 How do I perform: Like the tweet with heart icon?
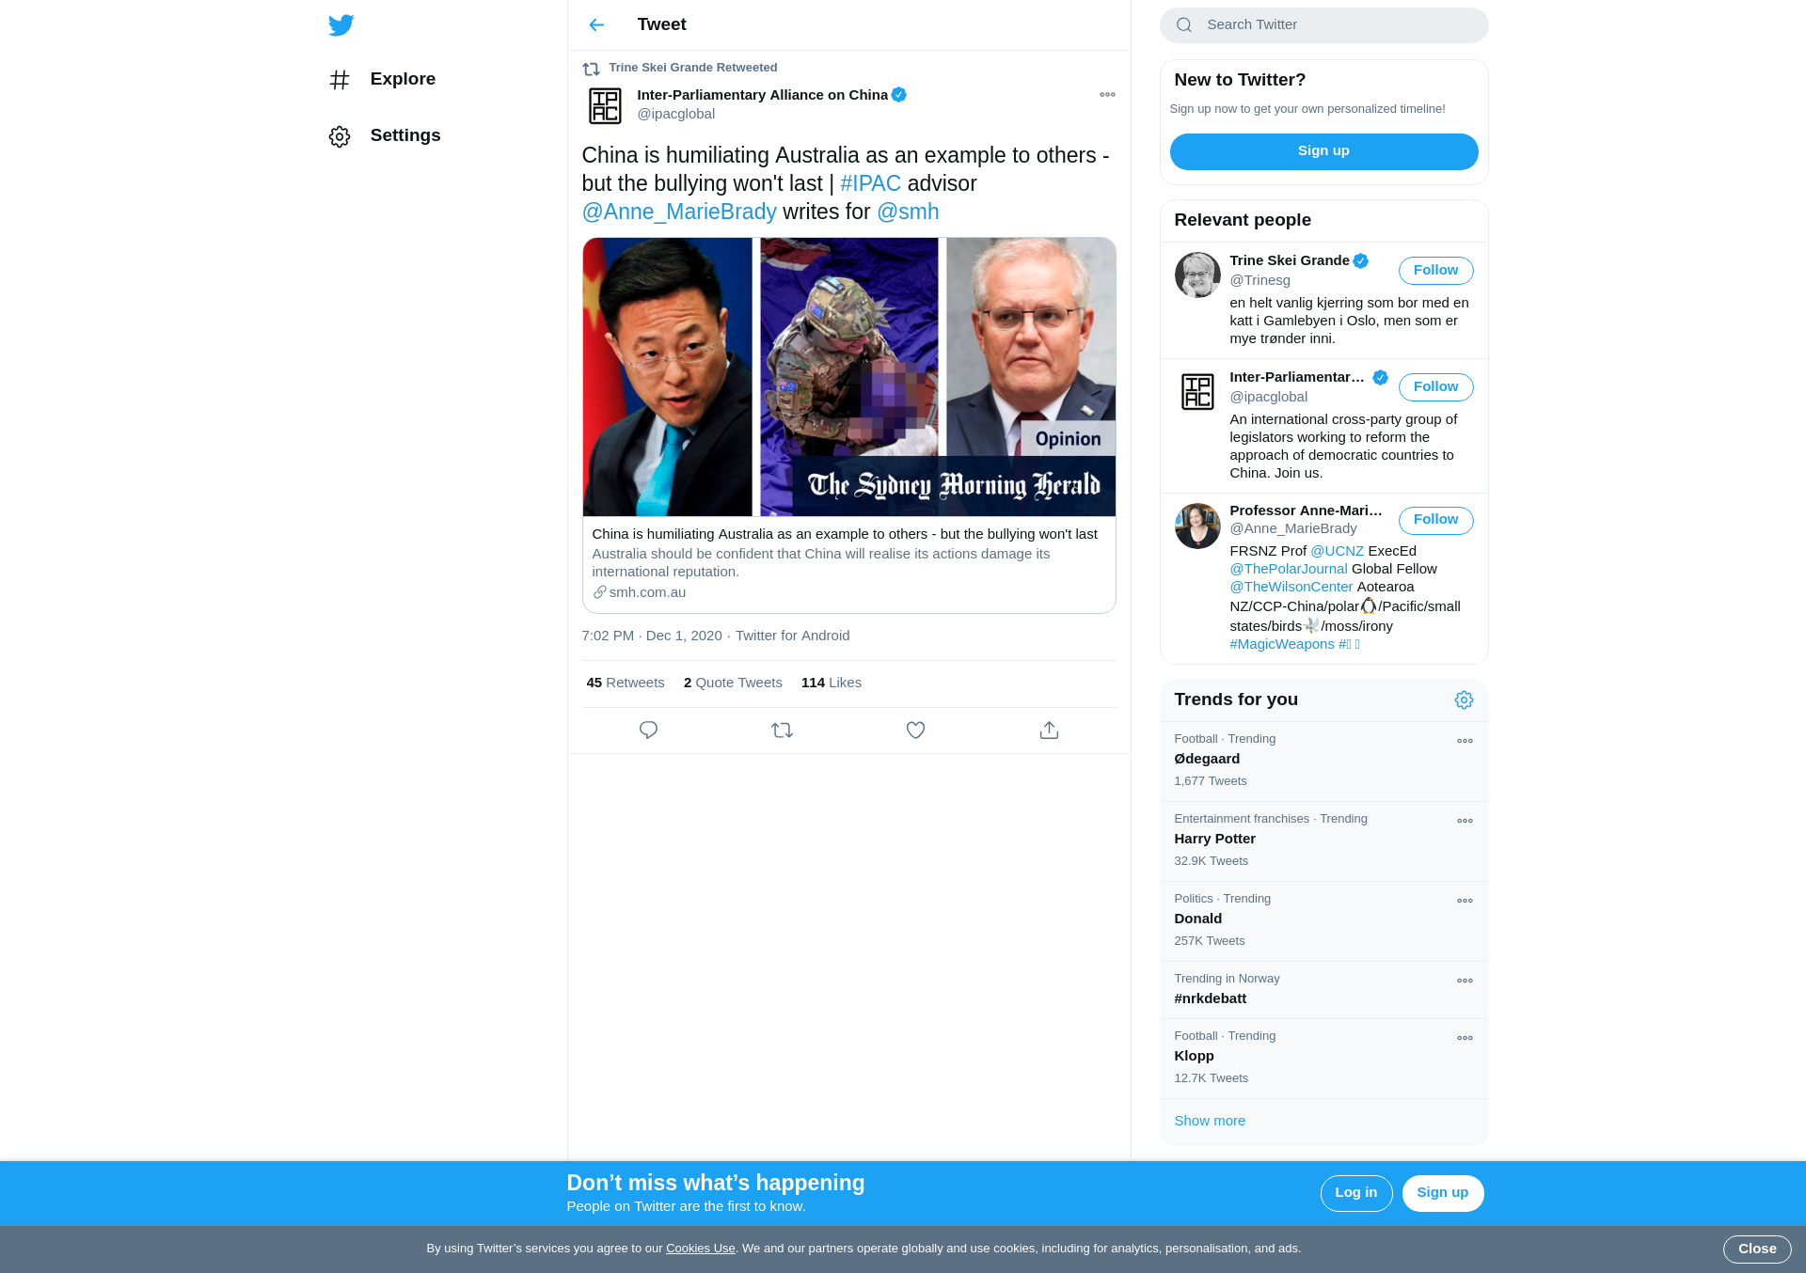pyautogui.click(x=915, y=731)
